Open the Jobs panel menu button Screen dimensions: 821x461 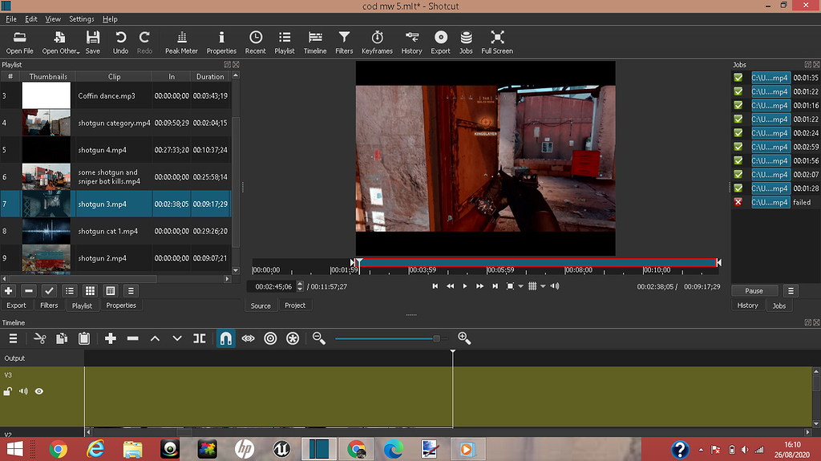(x=791, y=291)
